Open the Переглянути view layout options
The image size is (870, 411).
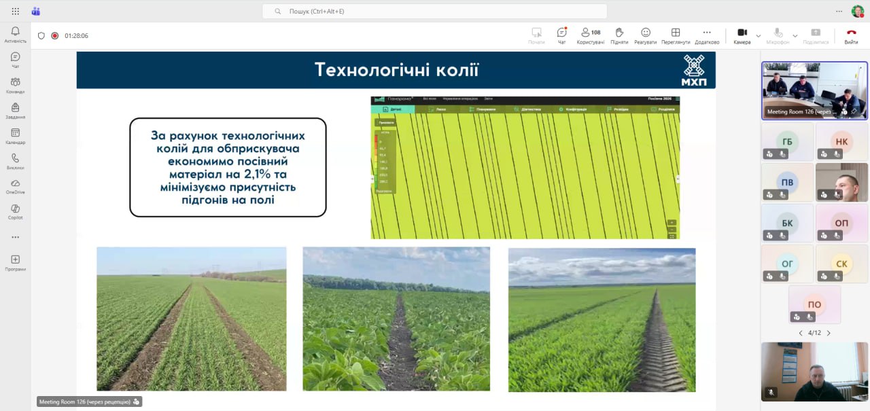[675, 35]
